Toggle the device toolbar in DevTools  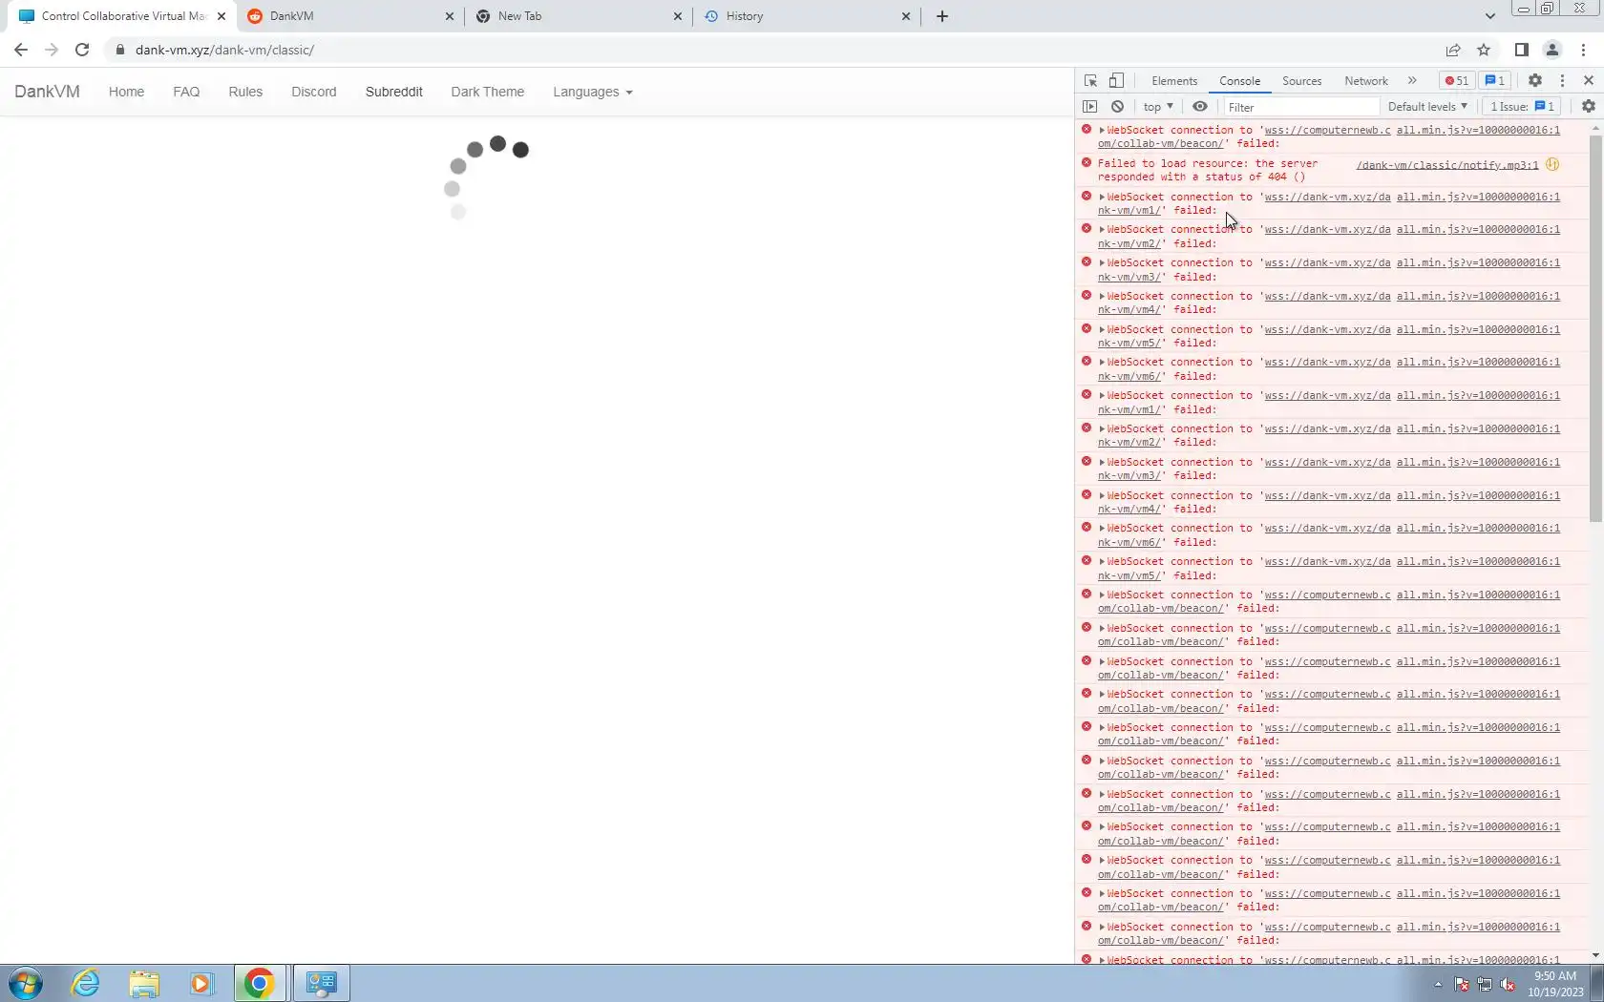(1116, 81)
